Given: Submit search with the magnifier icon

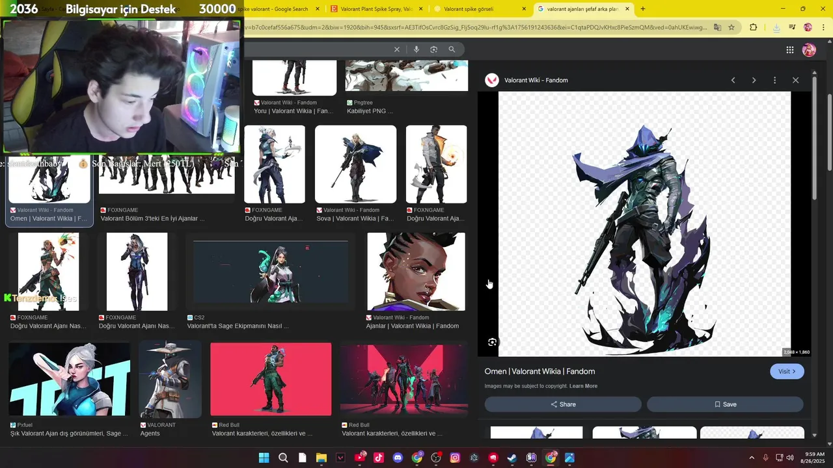Looking at the screenshot, I should [452, 49].
